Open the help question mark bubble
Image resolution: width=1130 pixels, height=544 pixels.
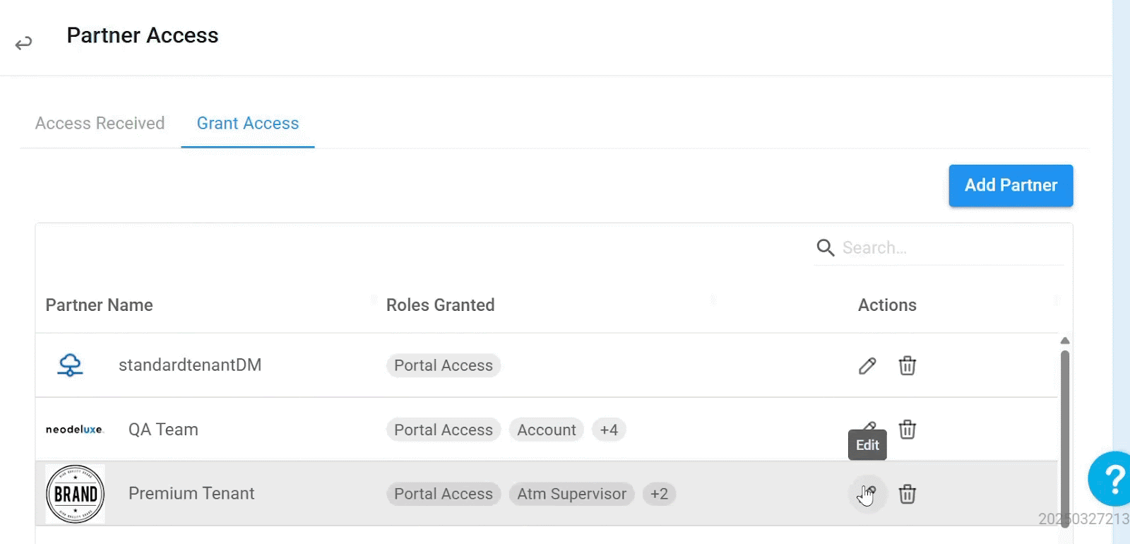click(1112, 479)
